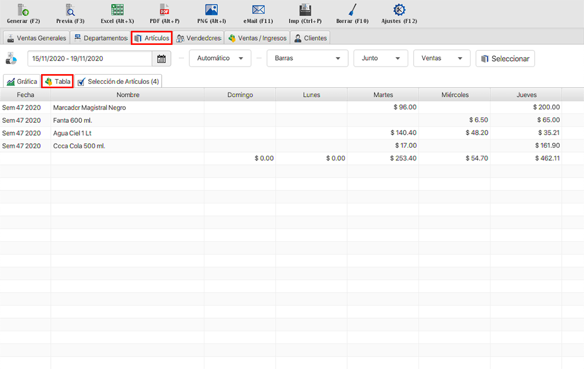The height and width of the screenshot is (369, 584).
Task: Click the Generar (F2) report icon
Action: click(23, 10)
